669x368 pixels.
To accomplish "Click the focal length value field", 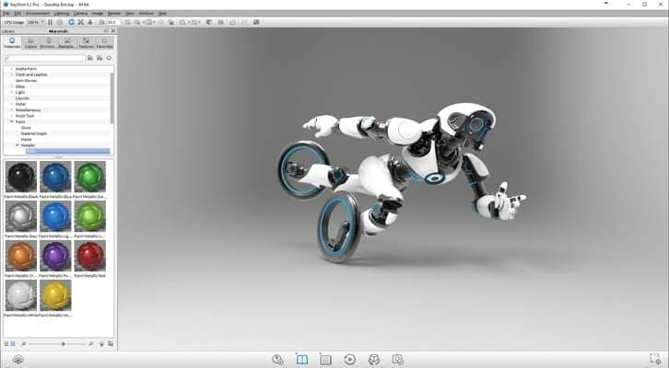I will [113, 22].
